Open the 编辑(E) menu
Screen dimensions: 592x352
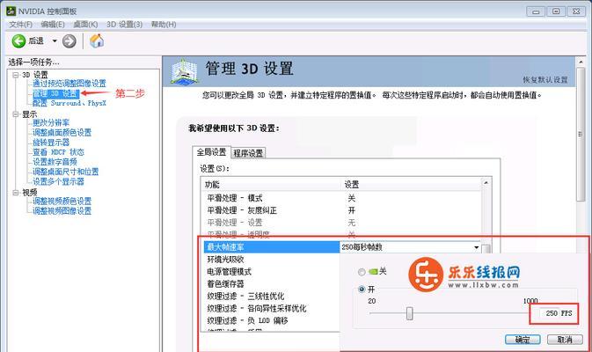tap(53, 24)
